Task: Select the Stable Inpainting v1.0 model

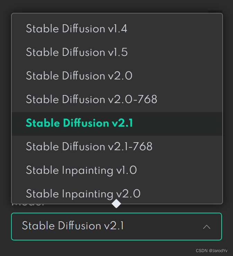Action: pos(81,170)
